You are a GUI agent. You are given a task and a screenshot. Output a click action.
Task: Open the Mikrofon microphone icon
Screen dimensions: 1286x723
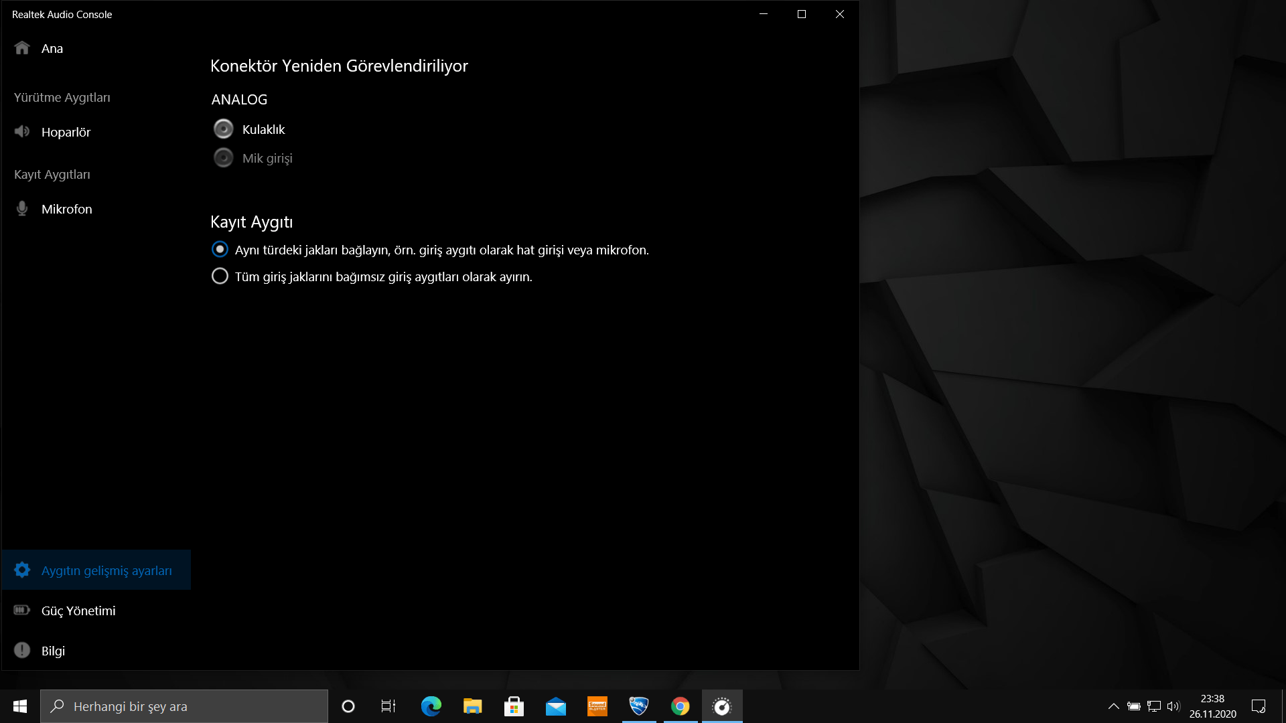22,208
